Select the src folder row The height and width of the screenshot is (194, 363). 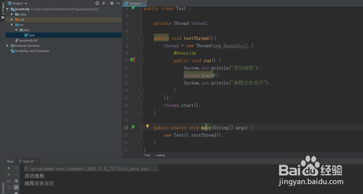click(x=64, y=25)
